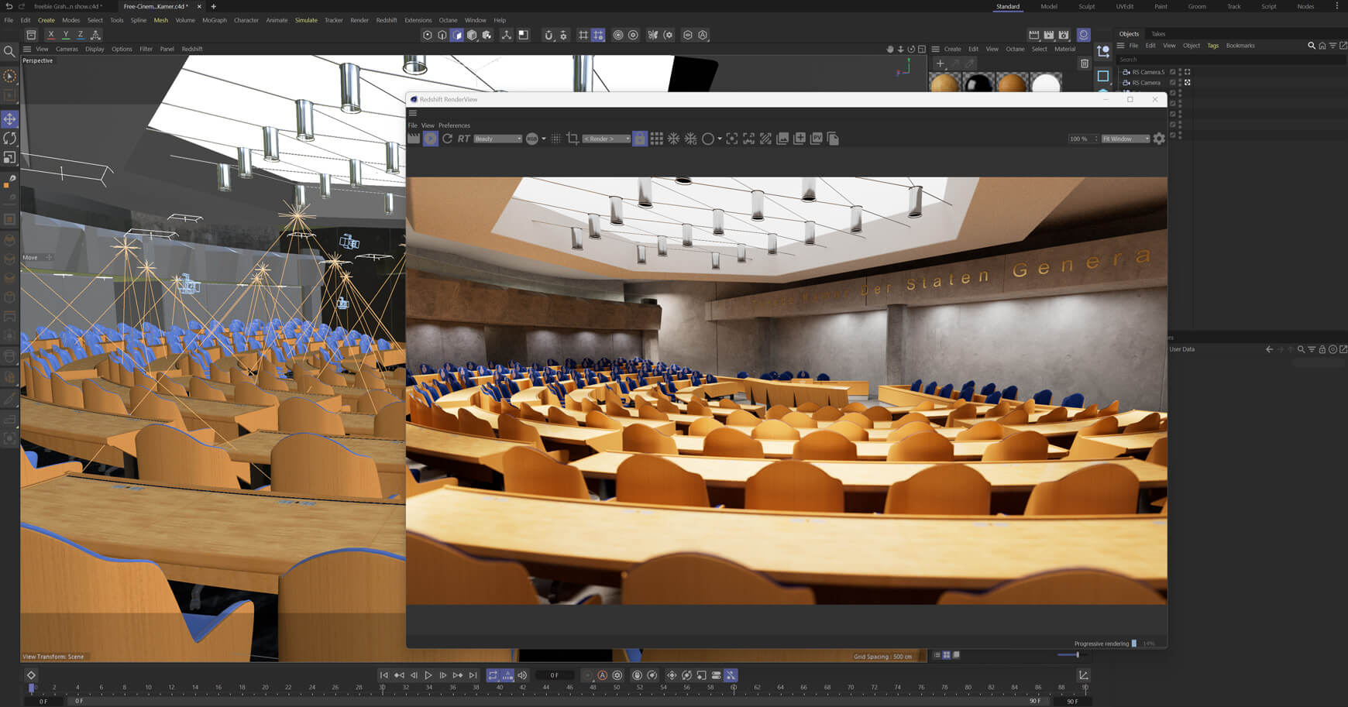Click the white material swatch

(1046, 82)
